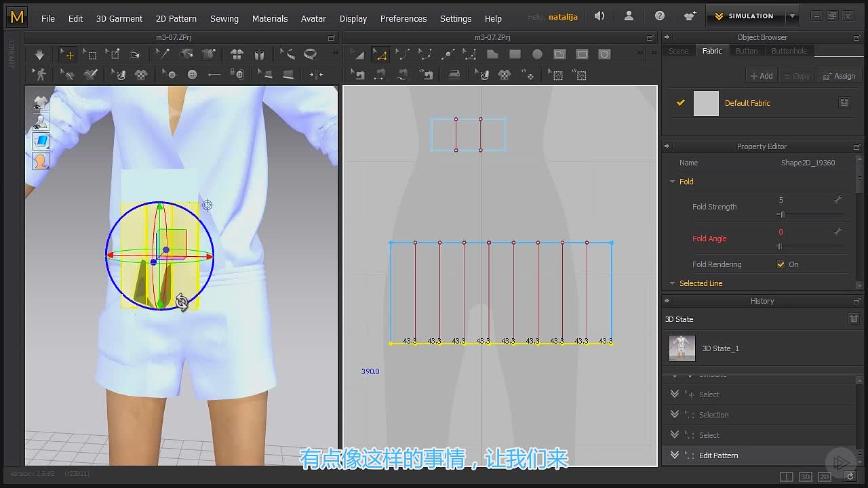
Task: Toggle Fold Rendering On checkbox
Action: (781, 264)
